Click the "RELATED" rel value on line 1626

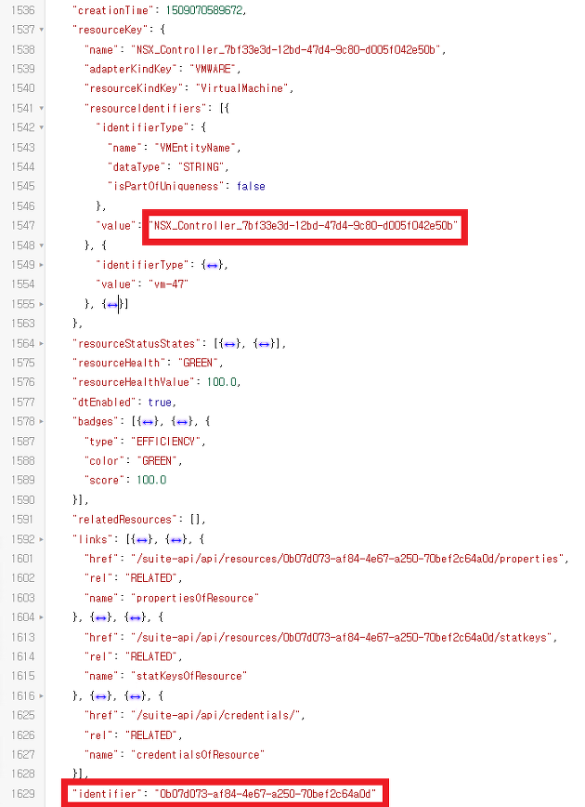point(151,735)
